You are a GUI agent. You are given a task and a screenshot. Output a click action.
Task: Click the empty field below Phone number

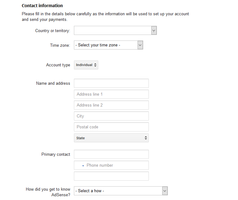coord(111,176)
